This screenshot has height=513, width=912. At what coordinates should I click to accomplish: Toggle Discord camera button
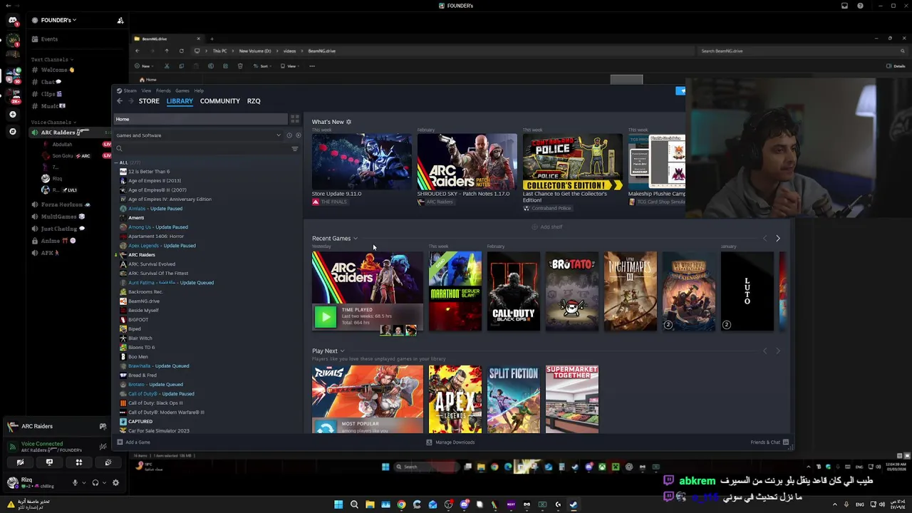pyautogui.click(x=20, y=462)
